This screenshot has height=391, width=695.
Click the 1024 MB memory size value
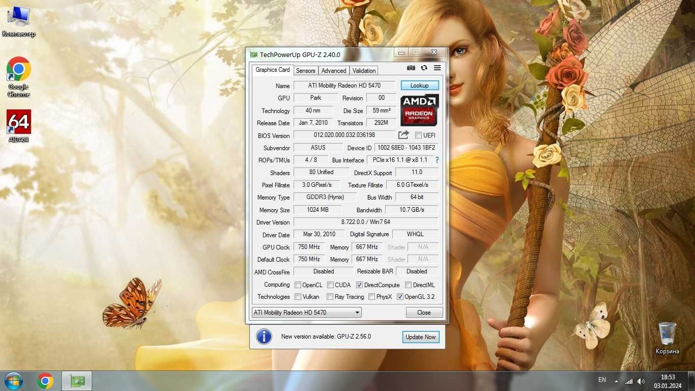point(317,210)
